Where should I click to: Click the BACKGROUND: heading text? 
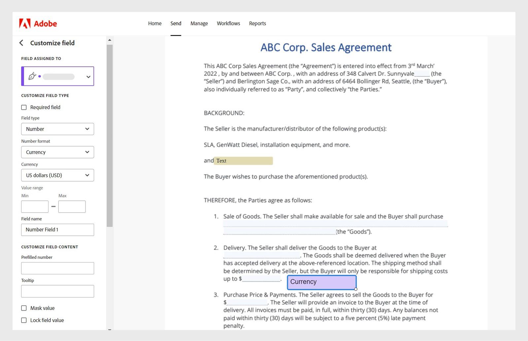224,113
